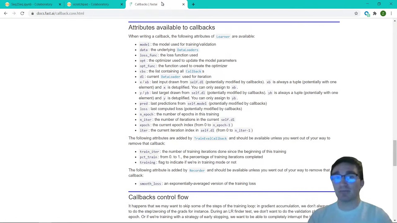
Task: Close the Callbacks fastai tab
Action: (x=183, y=4)
